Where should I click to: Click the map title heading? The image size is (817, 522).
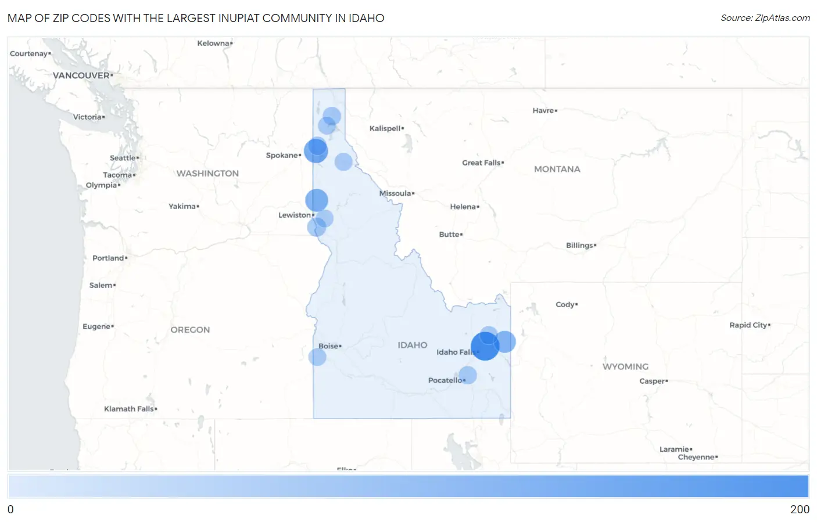click(x=196, y=18)
